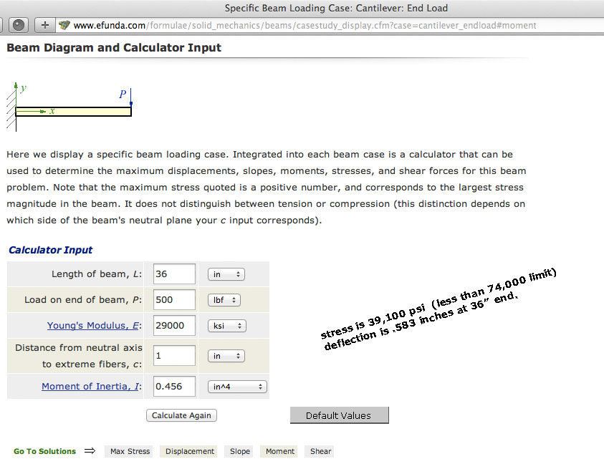
Task: Click the Moment of Inertia value field
Action: [x=174, y=386]
